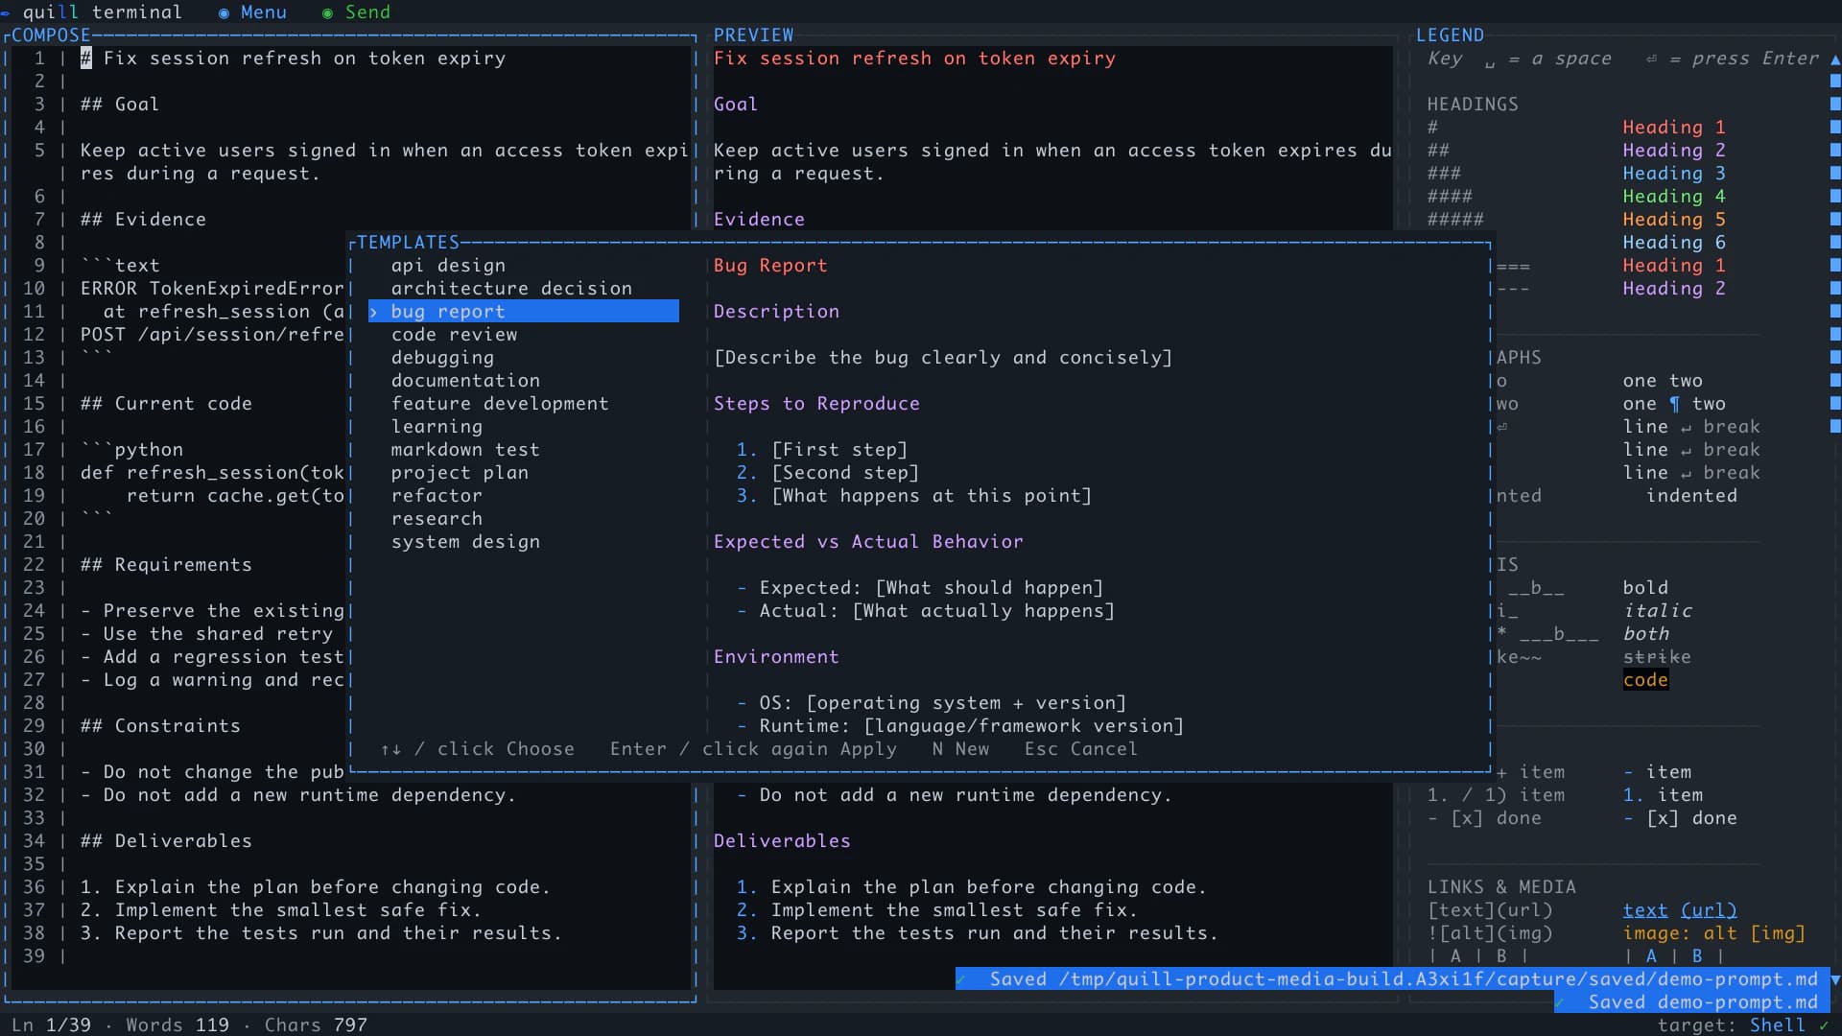The image size is (1842, 1036).
Task: Choose the highlighted bug report template
Action: (x=524, y=312)
